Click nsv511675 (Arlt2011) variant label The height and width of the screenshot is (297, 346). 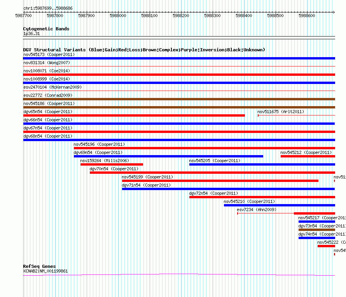[x=281, y=112]
